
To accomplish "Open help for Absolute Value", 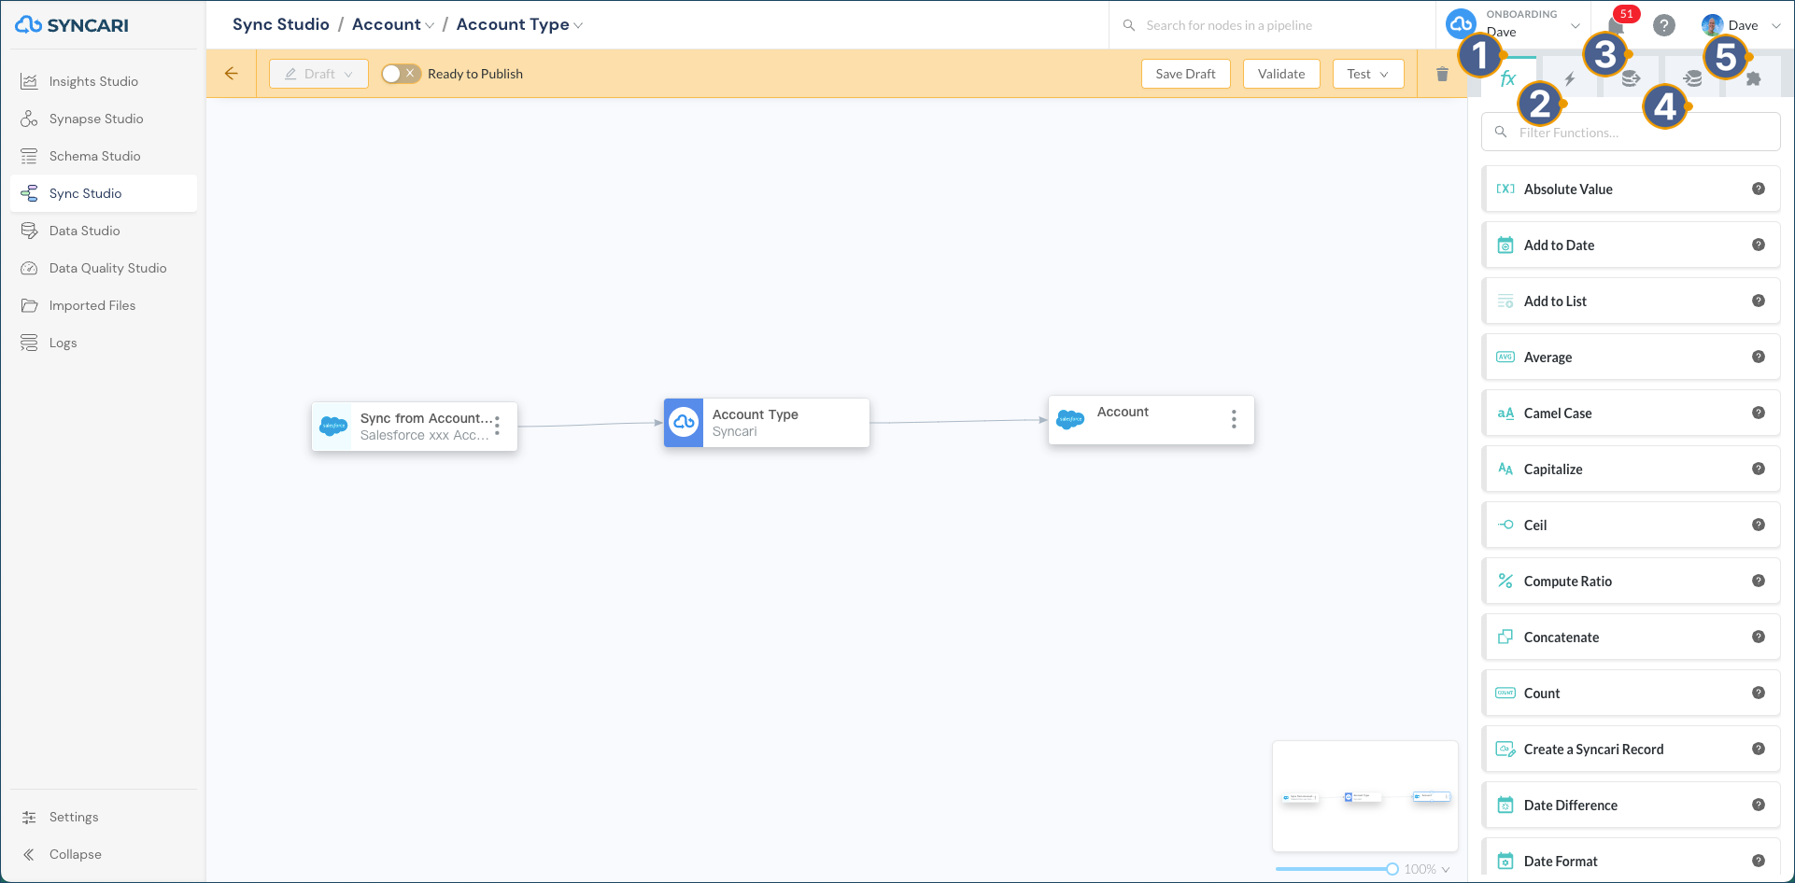I will (1759, 189).
